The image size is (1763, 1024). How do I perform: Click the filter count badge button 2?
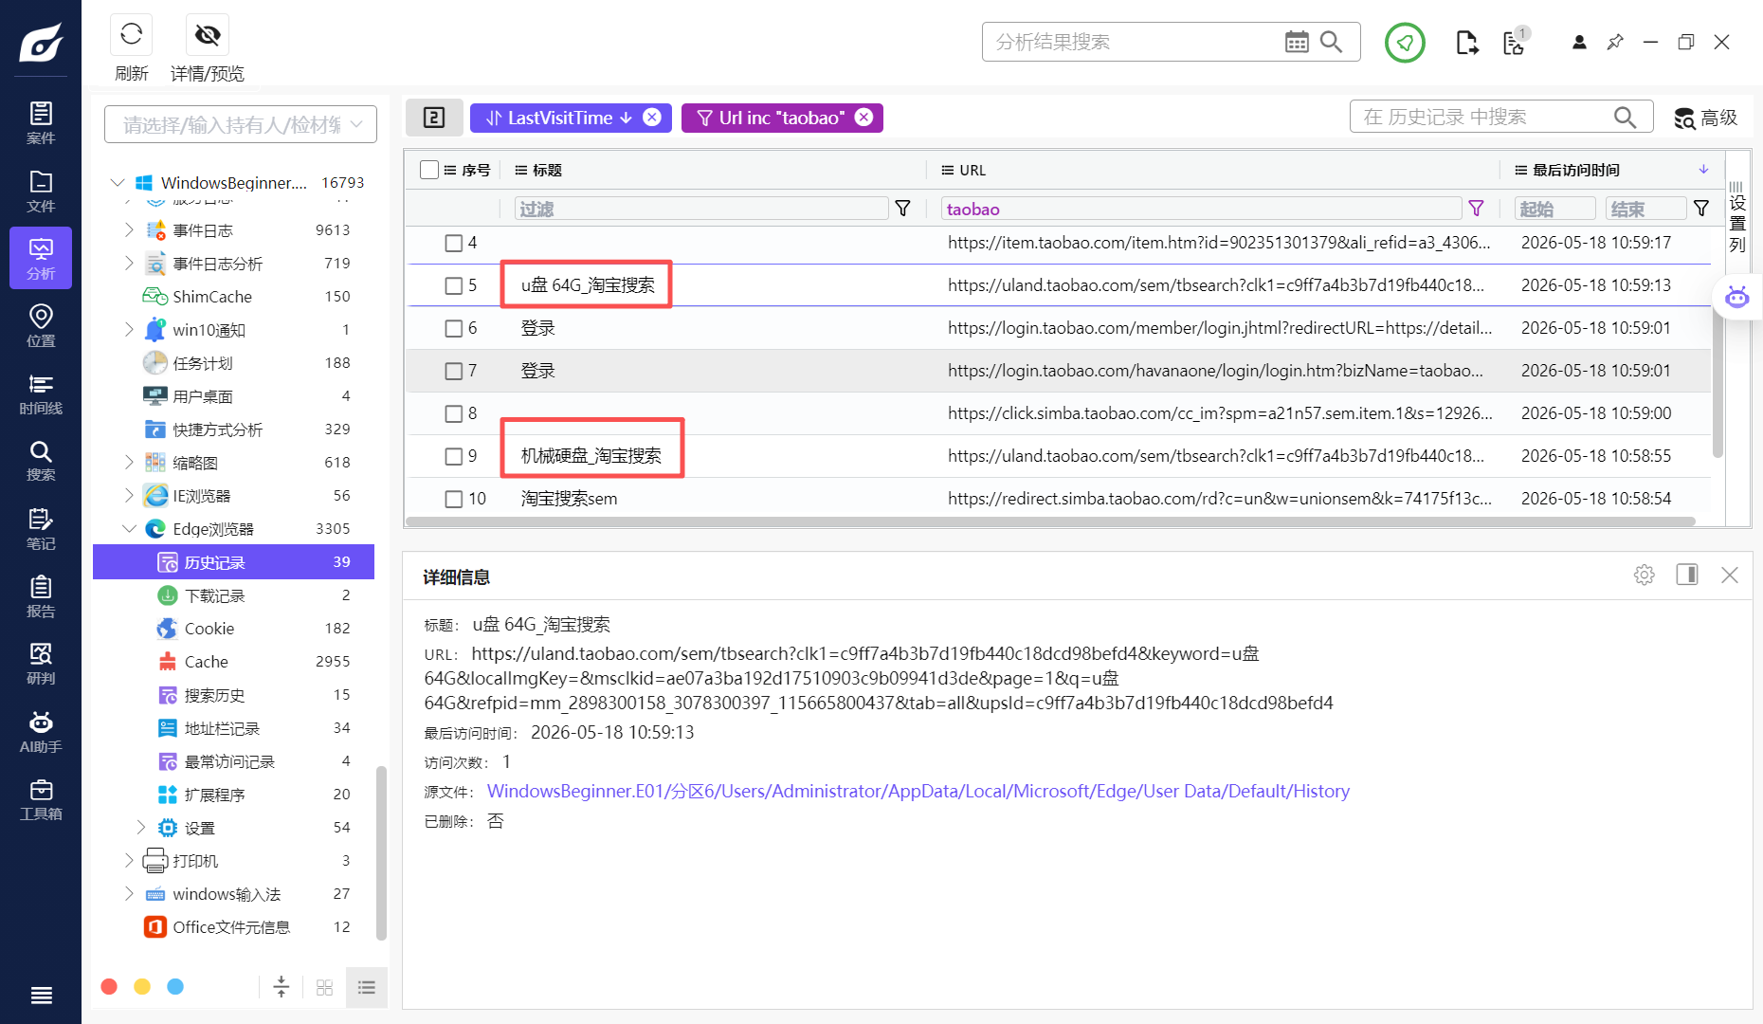434,118
